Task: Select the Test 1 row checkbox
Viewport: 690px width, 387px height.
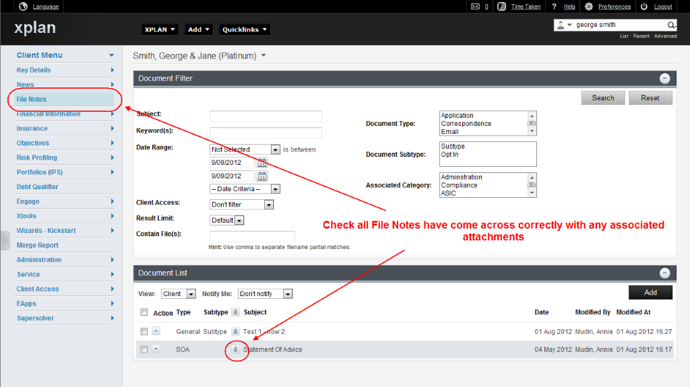Action: click(x=144, y=332)
